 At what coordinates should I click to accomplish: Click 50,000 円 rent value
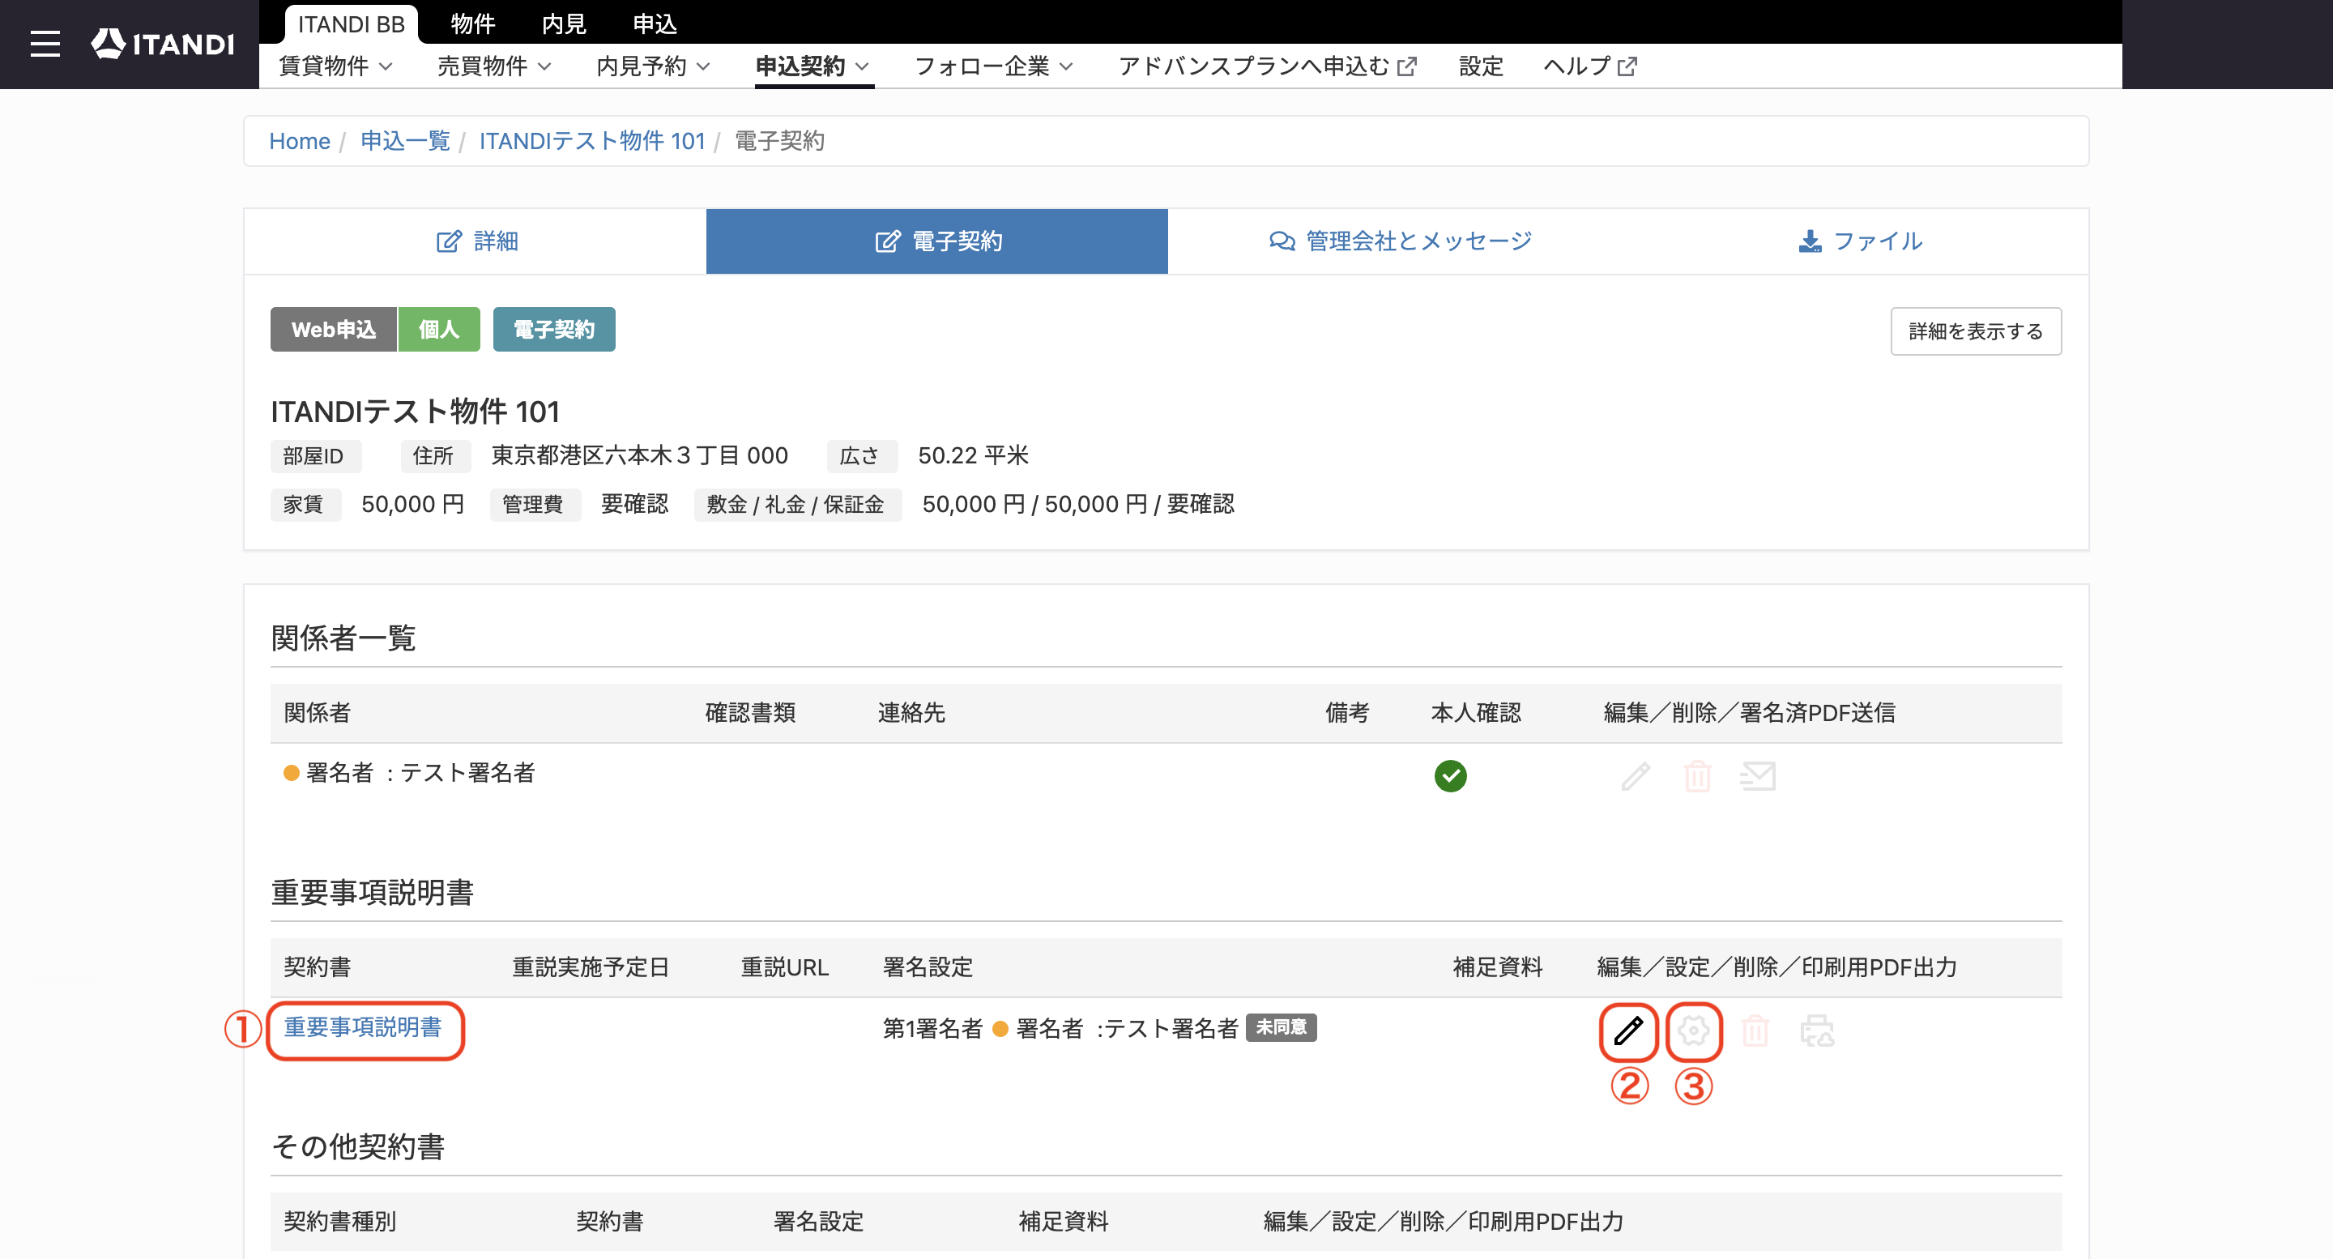coord(412,505)
